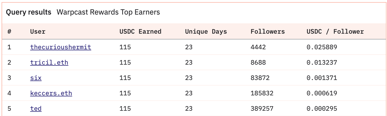Open ted user link
Viewport: 387px width, 116px height.
click(36, 109)
